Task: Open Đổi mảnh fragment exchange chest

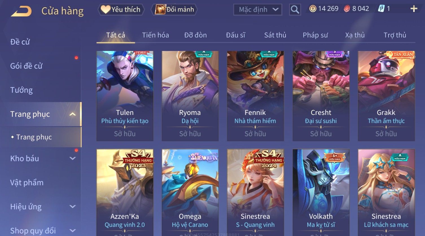Action: tap(174, 10)
